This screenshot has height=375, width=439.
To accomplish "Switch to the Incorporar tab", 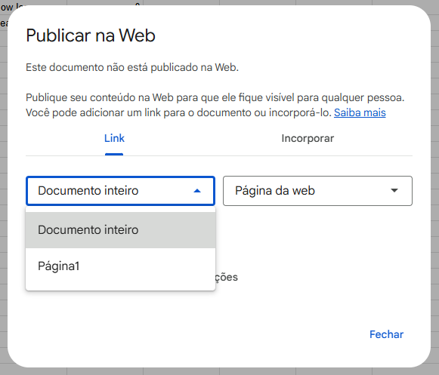I will 308,138.
